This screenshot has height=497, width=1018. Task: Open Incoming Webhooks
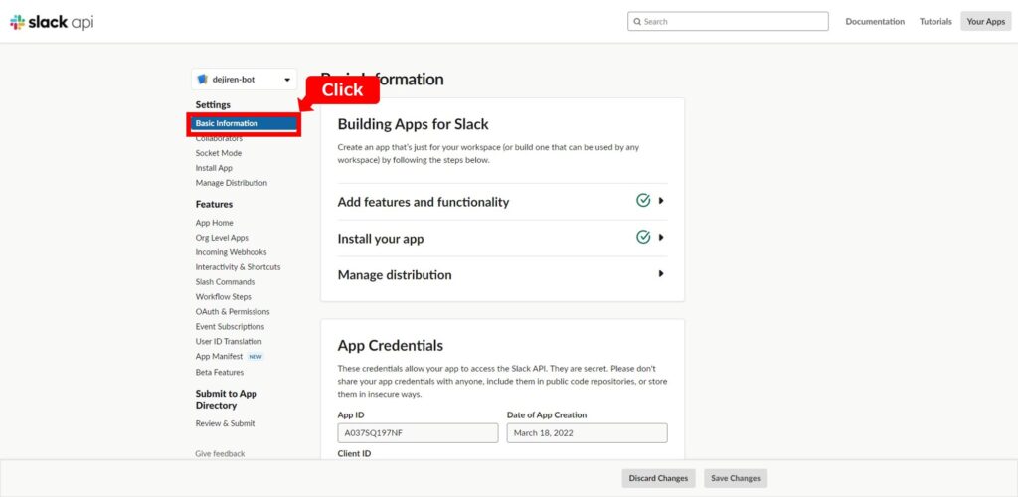point(231,252)
